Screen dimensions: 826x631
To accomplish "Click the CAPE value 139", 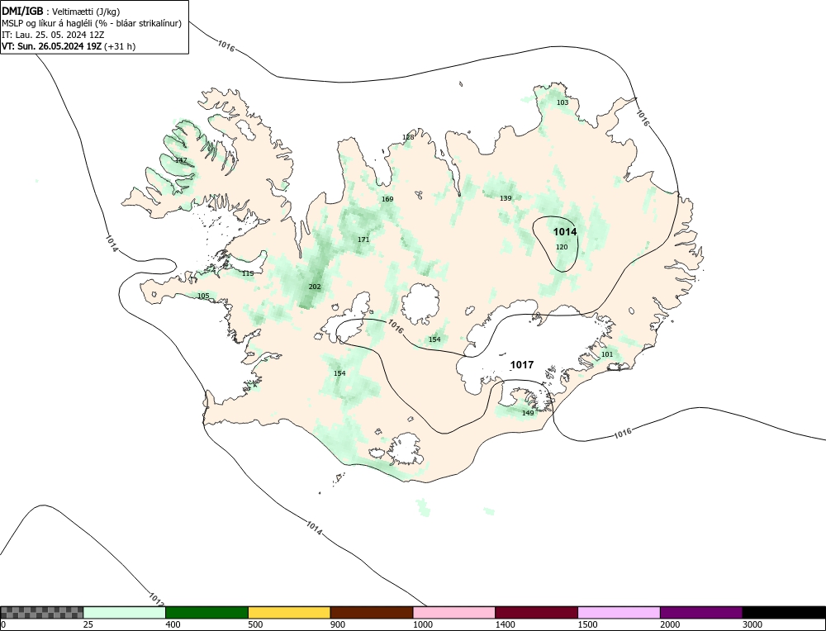I will [x=506, y=198].
